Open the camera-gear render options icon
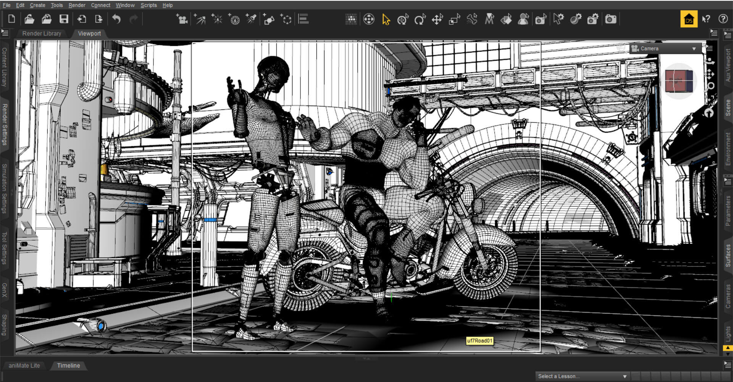The height and width of the screenshot is (382, 733). [x=593, y=19]
